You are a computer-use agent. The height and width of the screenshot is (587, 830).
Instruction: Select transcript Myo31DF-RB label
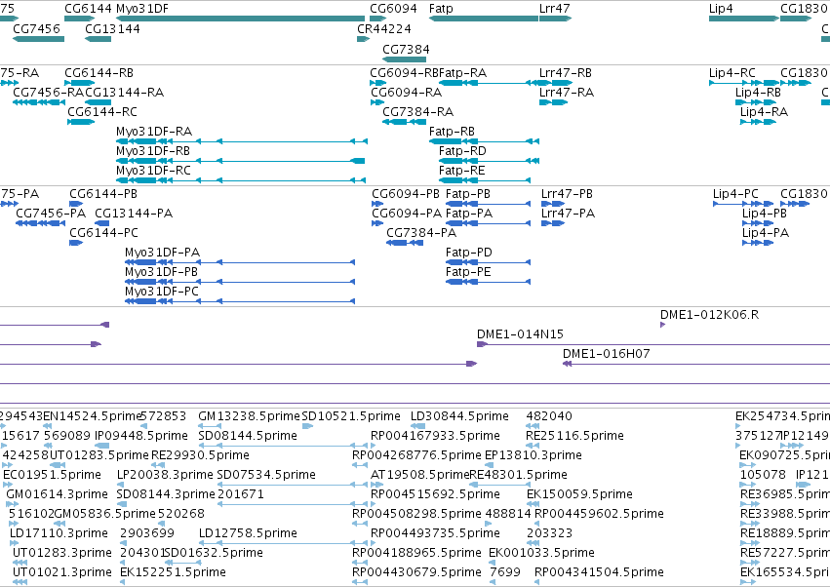(153, 151)
